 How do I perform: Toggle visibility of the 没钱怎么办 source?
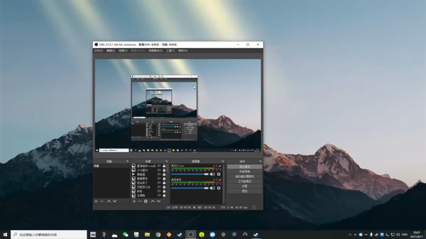point(159,187)
